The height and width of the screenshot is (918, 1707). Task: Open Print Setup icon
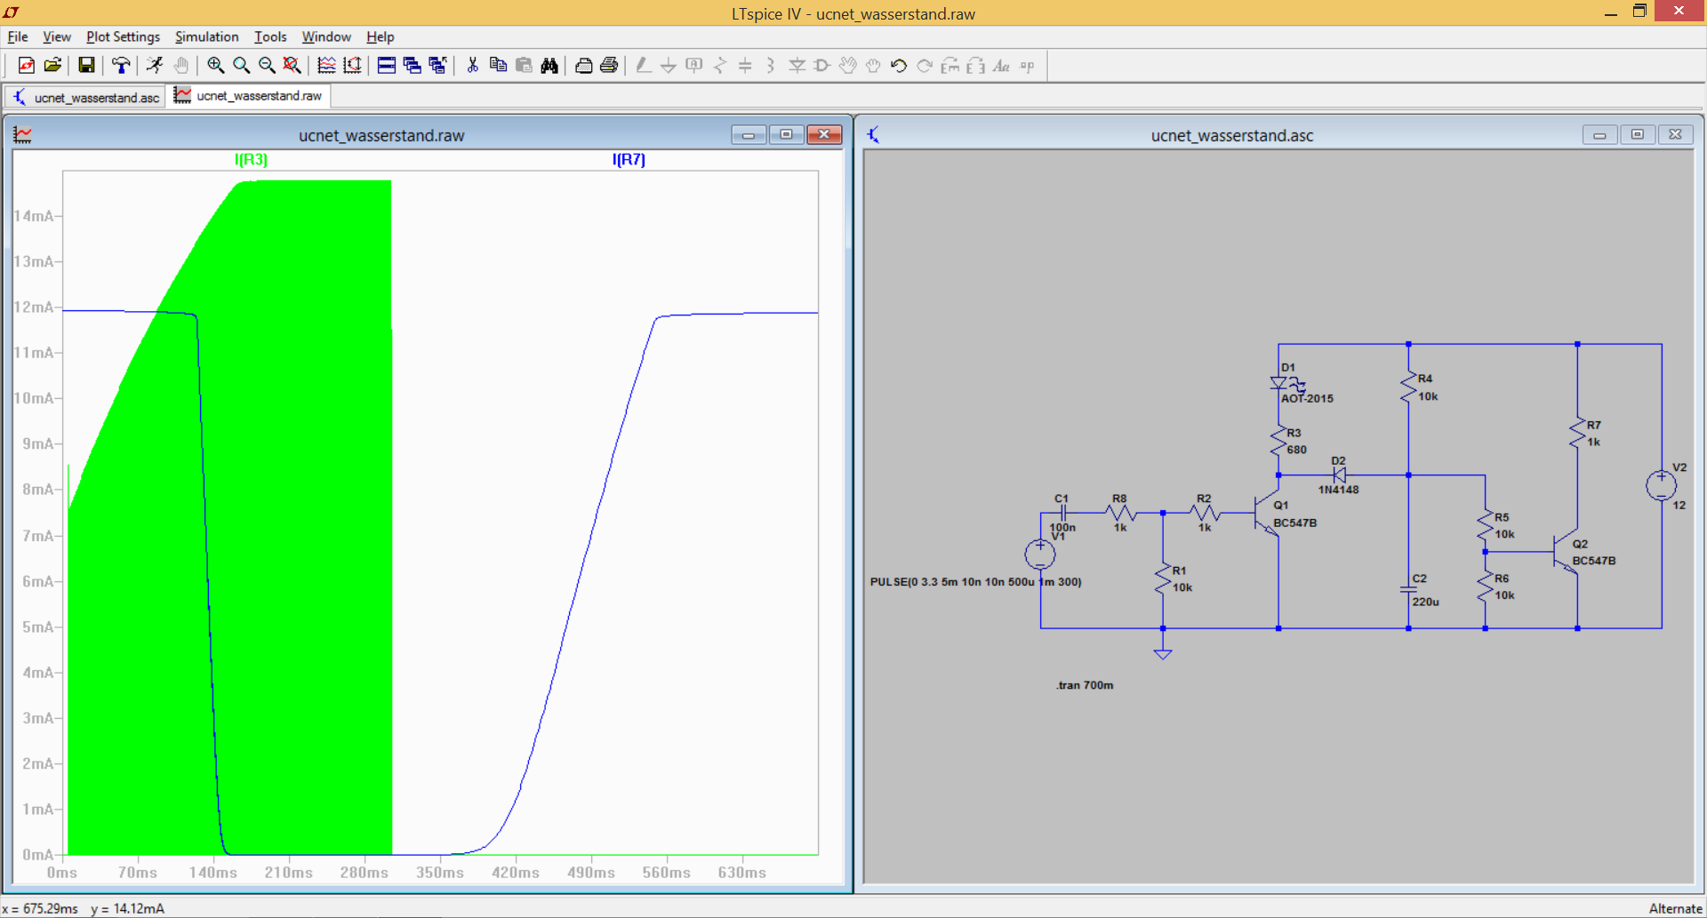tap(583, 65)
